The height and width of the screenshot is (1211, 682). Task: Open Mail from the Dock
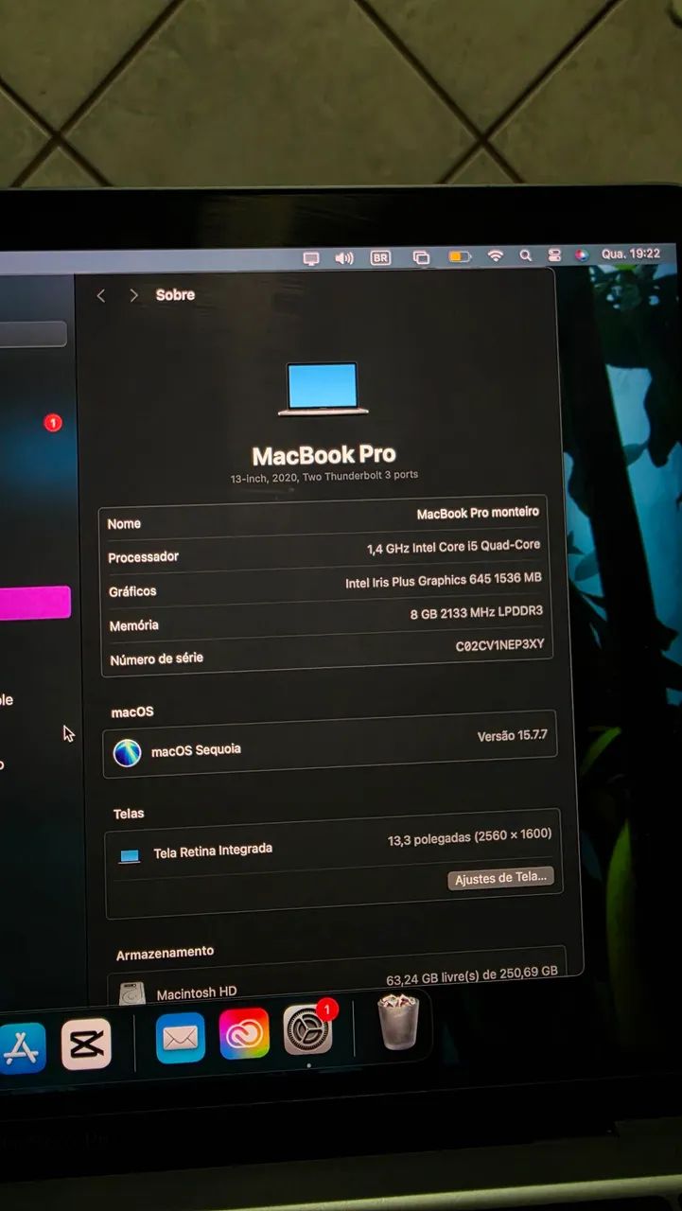(180, 1038)
